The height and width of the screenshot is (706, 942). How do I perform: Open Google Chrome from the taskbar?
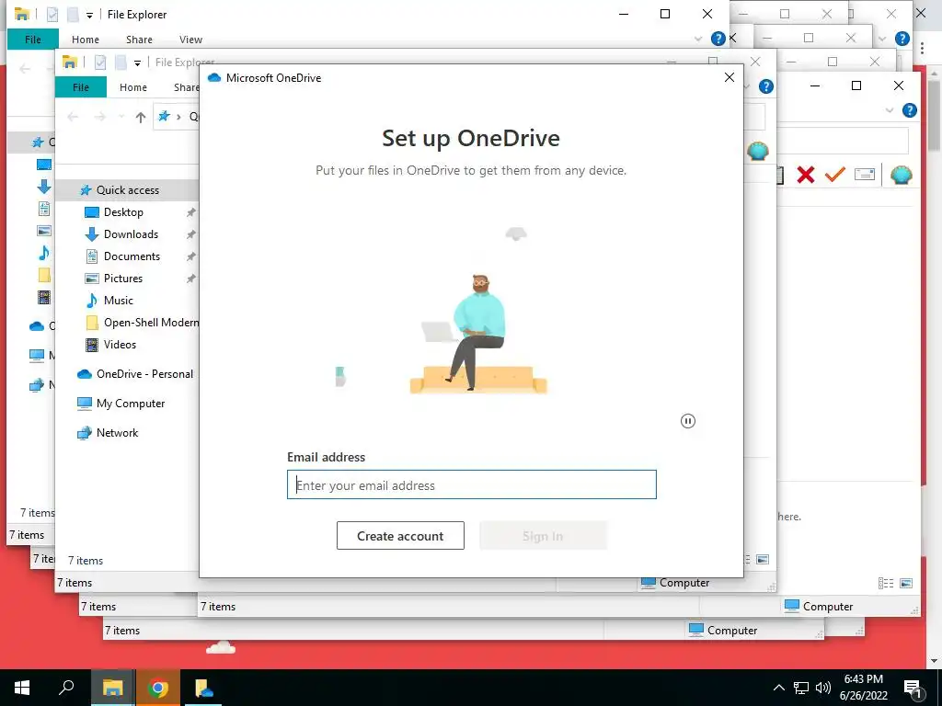[157, 688]
